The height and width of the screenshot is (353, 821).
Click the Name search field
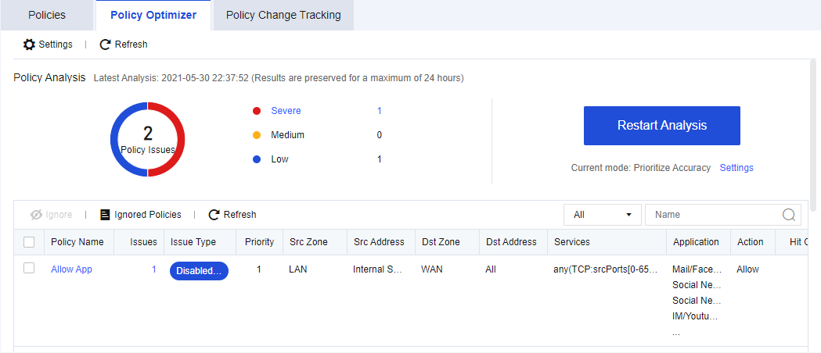[x=712, y=215]
